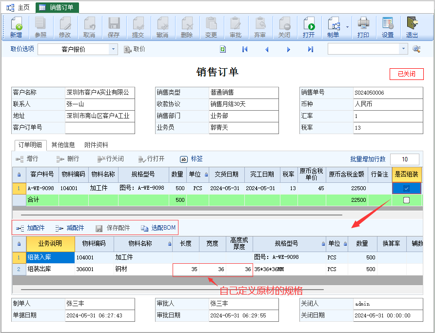Click the 交货日期 cell 2024-05-31
Viewport: 435px width, 333px height.
click(227, 188)
